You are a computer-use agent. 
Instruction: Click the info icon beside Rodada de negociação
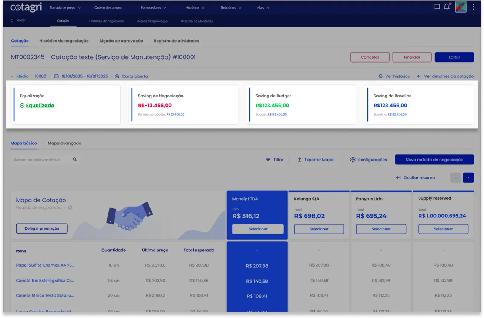tap(70, 208)
